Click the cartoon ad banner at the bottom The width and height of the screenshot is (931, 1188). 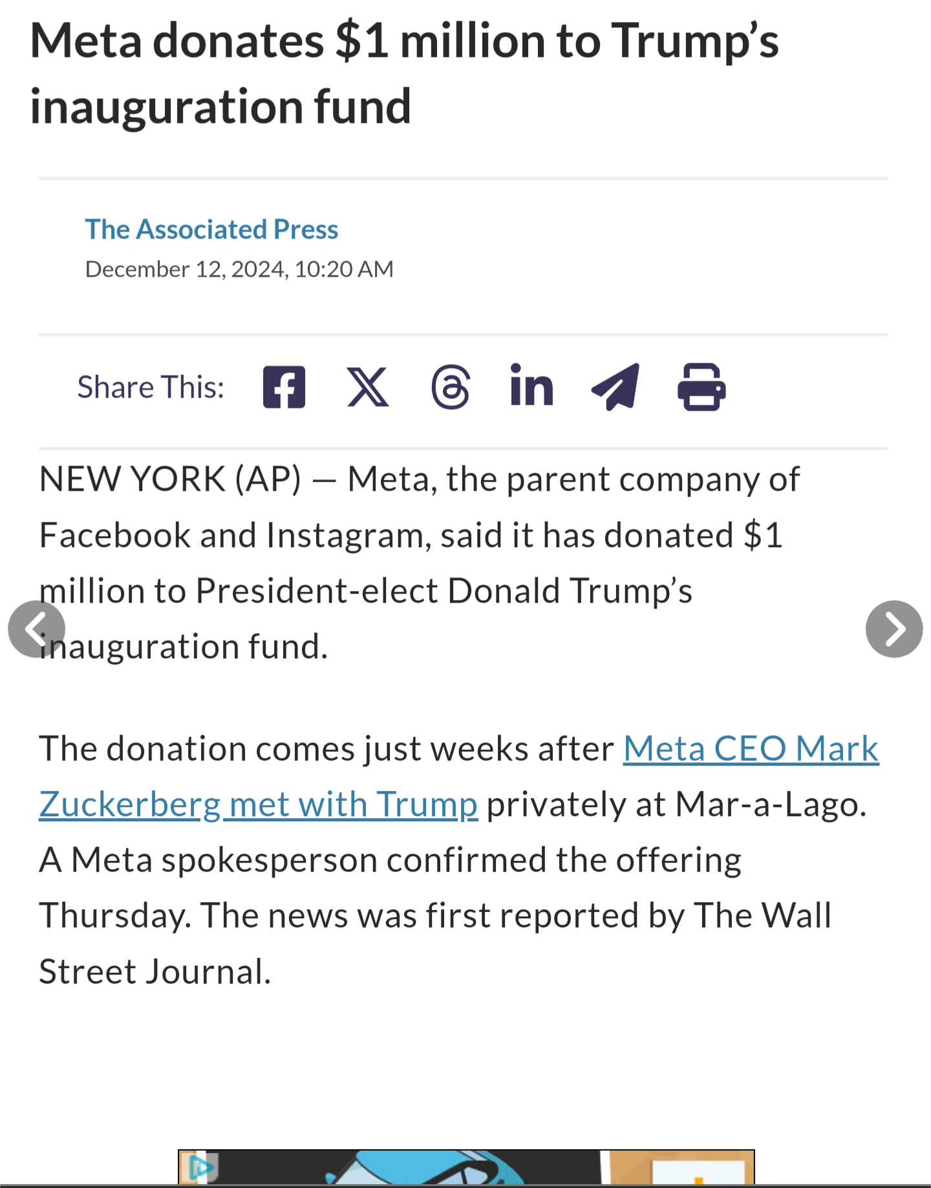466,1167
